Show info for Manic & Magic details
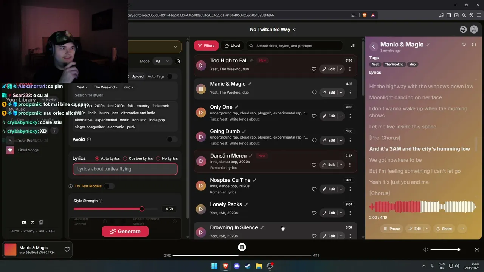The height and width of the screenshot is (272, 484). coord(474,45)
